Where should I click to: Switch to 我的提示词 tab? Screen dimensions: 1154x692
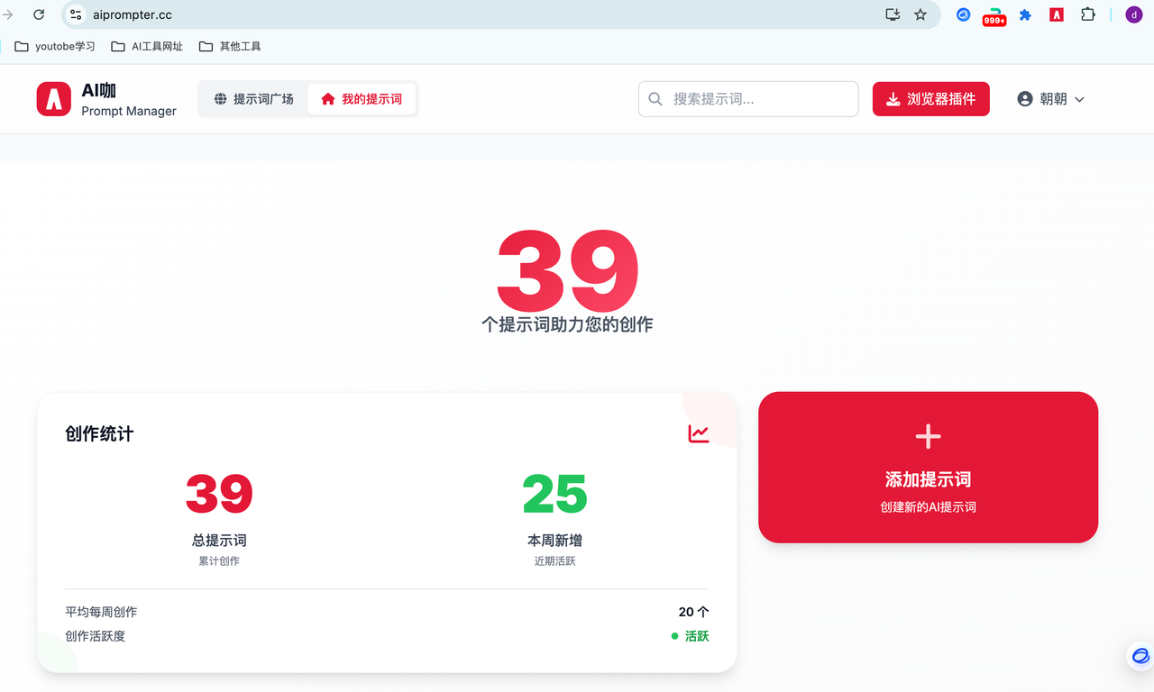362,99
